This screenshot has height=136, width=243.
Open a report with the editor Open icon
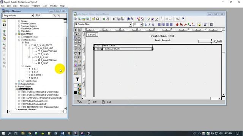coord(94,19)
